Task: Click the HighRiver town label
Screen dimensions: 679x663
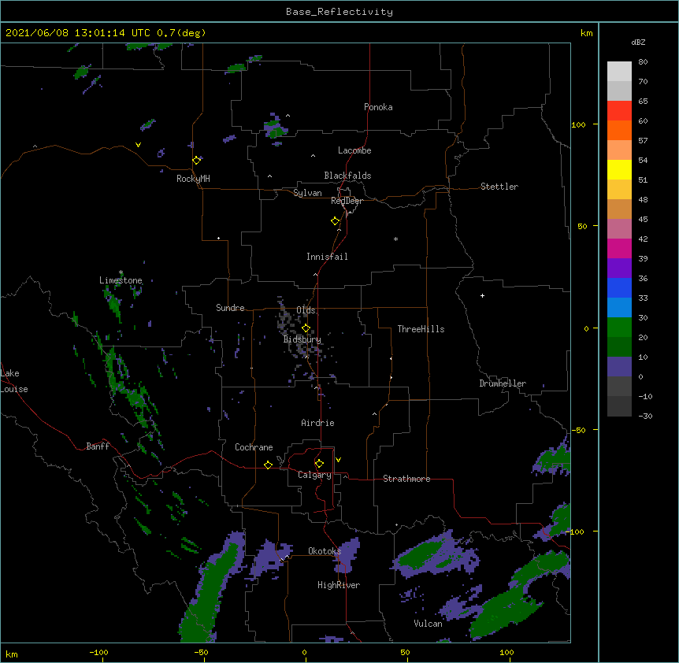Action: (339, 585)
